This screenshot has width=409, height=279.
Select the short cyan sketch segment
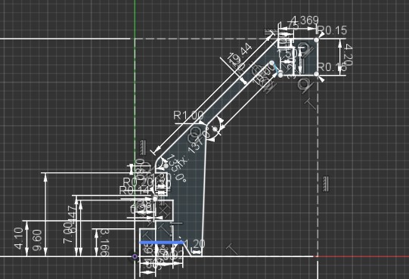click(276, 69)
